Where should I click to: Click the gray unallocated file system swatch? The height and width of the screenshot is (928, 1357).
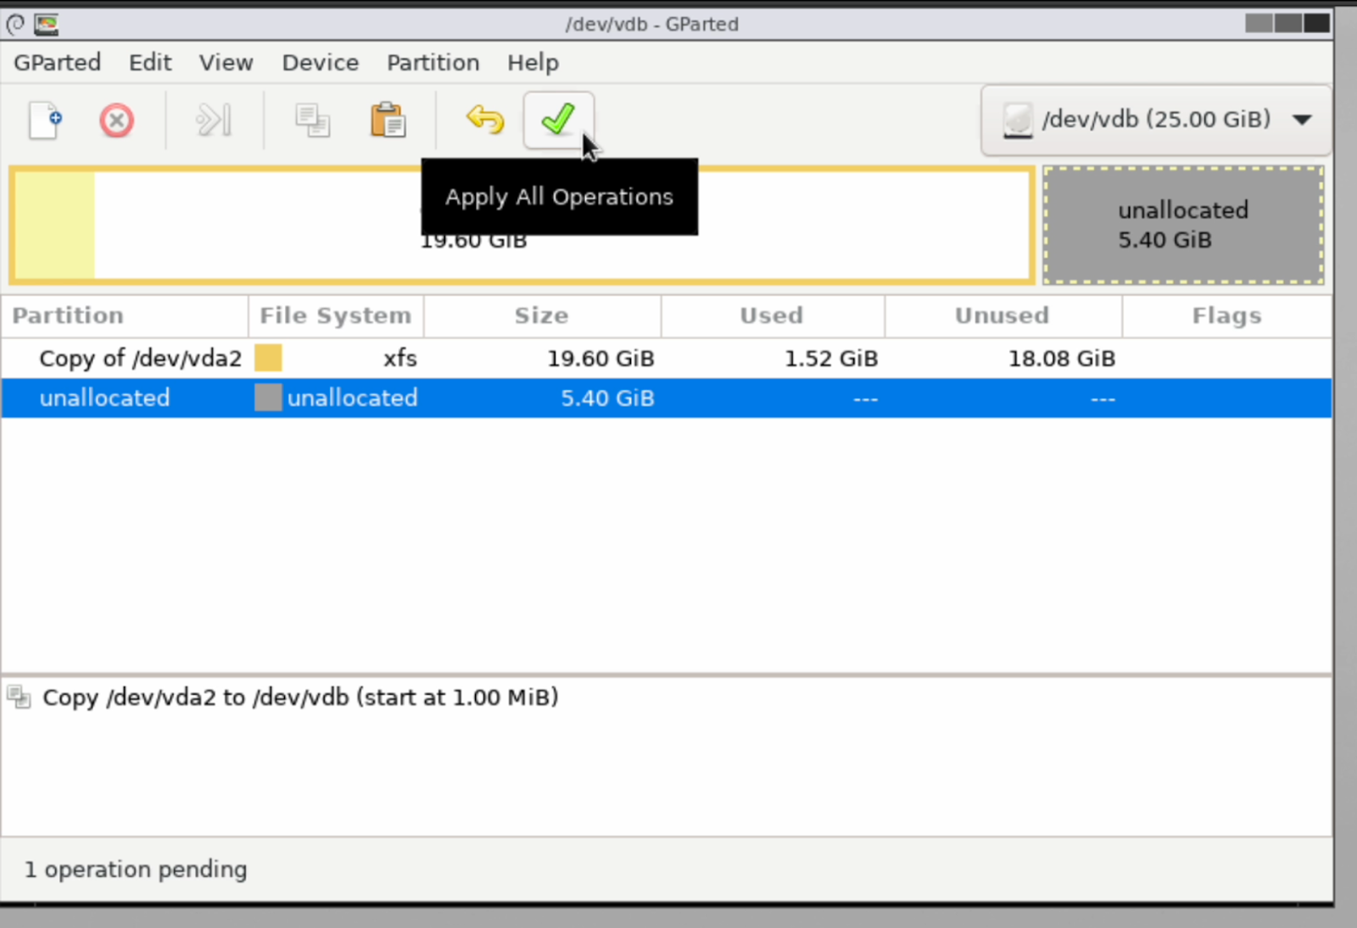[x=268, y=397]
